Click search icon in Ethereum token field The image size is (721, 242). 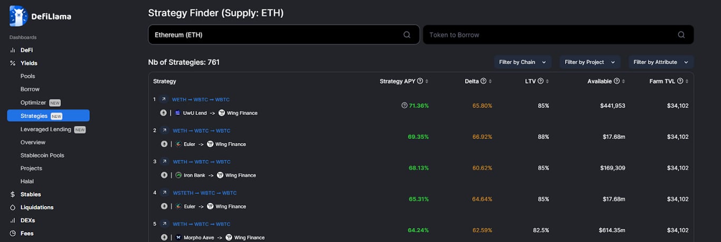[x=407, y=35]
